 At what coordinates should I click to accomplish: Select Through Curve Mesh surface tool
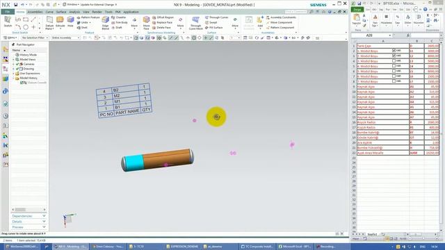(195, 23)
